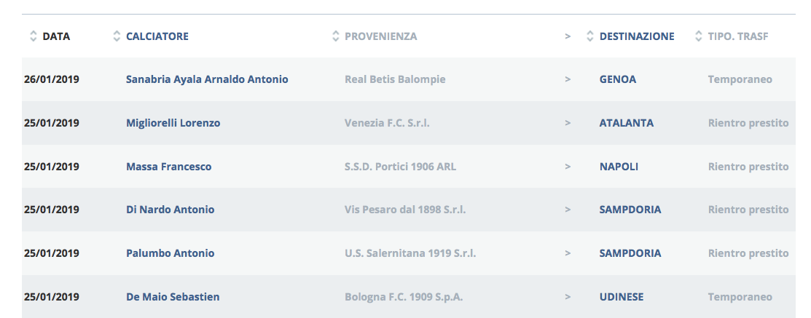Click sort arrows icon beside PROVENIENZA header
811x318 pixels.
click(x=335, y=36)
